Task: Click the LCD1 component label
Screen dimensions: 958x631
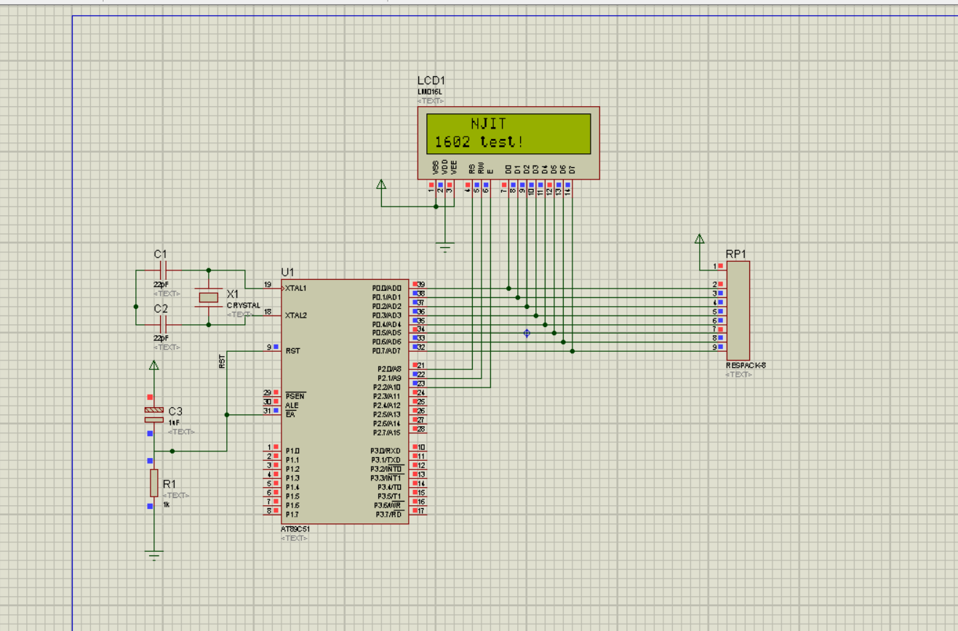Action: [x=431, y=81]
